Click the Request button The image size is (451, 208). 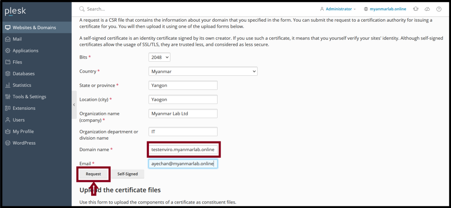(x=93, y=174)
